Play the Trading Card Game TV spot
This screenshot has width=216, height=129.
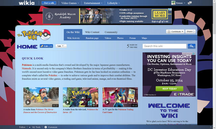(120, 97)
